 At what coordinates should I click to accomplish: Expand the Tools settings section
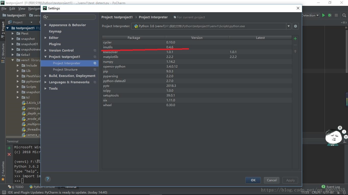pos(46,89)
